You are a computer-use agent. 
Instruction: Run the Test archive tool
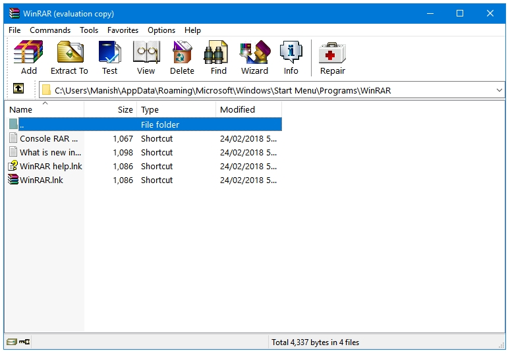[x=109, y=57]
